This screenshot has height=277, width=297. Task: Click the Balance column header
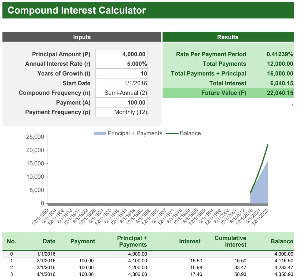pos(282,241)
